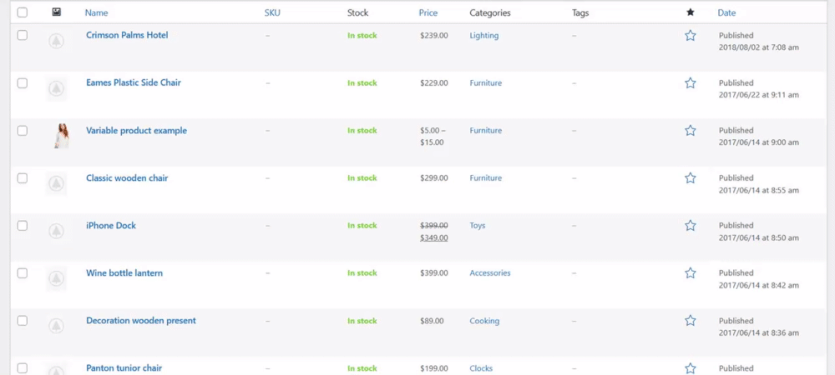
Task: Select the Wine bottle lantern checkbox
Action: click(22, 273)
